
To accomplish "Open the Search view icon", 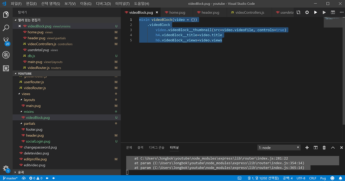I will [x=6, y=28].
